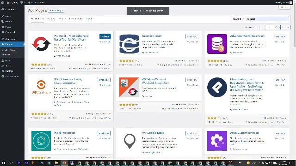296x166 pixels.
Task: Select Add New plugins submenu link
Action: 6,55
